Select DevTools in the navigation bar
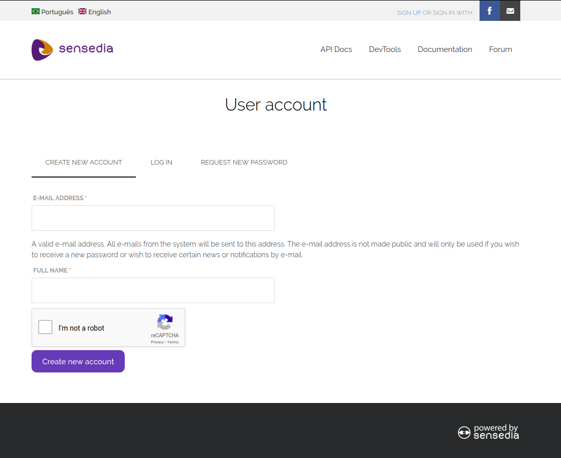This screenshot has width=561, height=458. coord(385,49)
